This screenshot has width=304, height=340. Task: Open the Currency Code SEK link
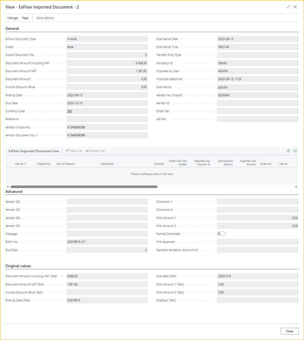[x=69, y=111]
